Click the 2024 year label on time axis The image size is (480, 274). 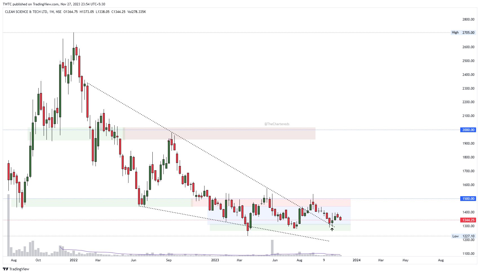click(357, 260)
